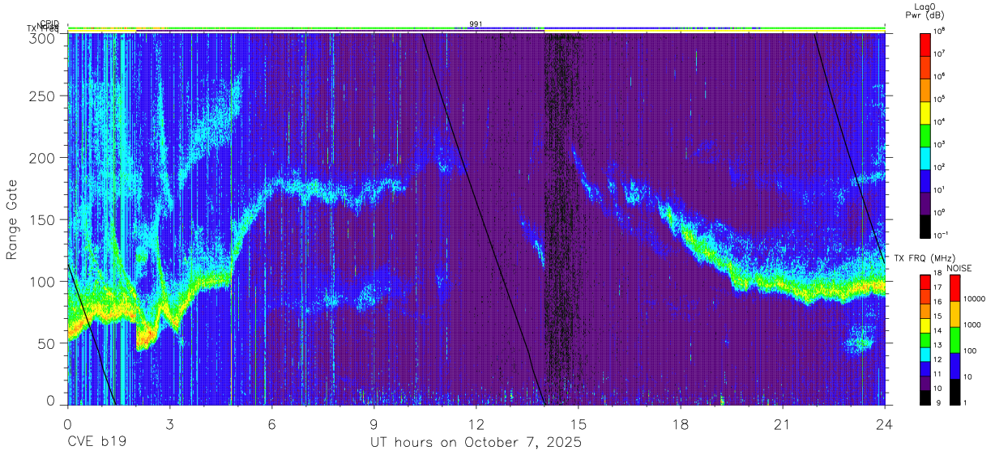Image resolution: width=995 pixels, height=459 pixels.
Task: Click the 'NOISE' colorbar title
Action: [959, 267]
